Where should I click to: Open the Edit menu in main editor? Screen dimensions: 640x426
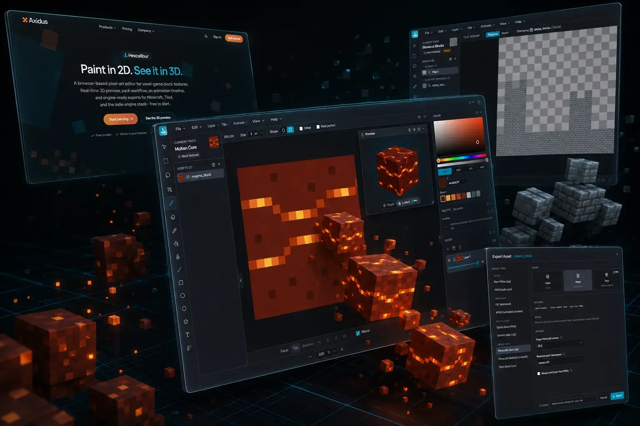tap(196, 127)
